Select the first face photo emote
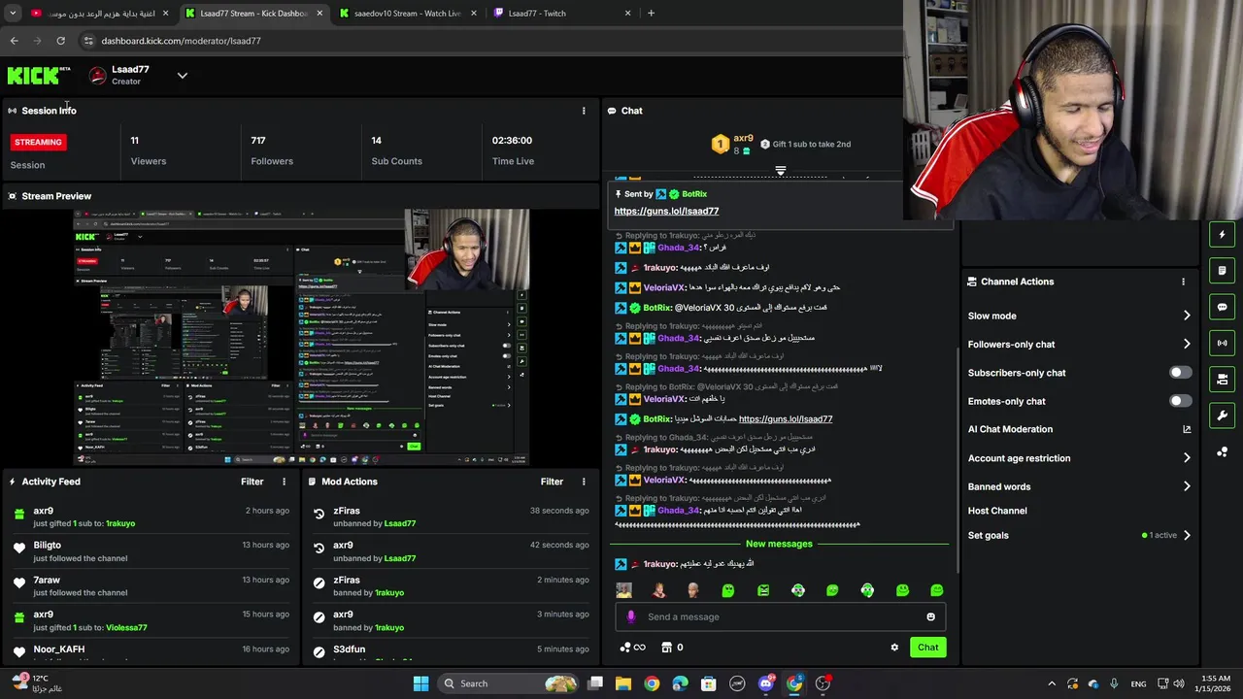 pyautogui.click(x=624, y=590)
